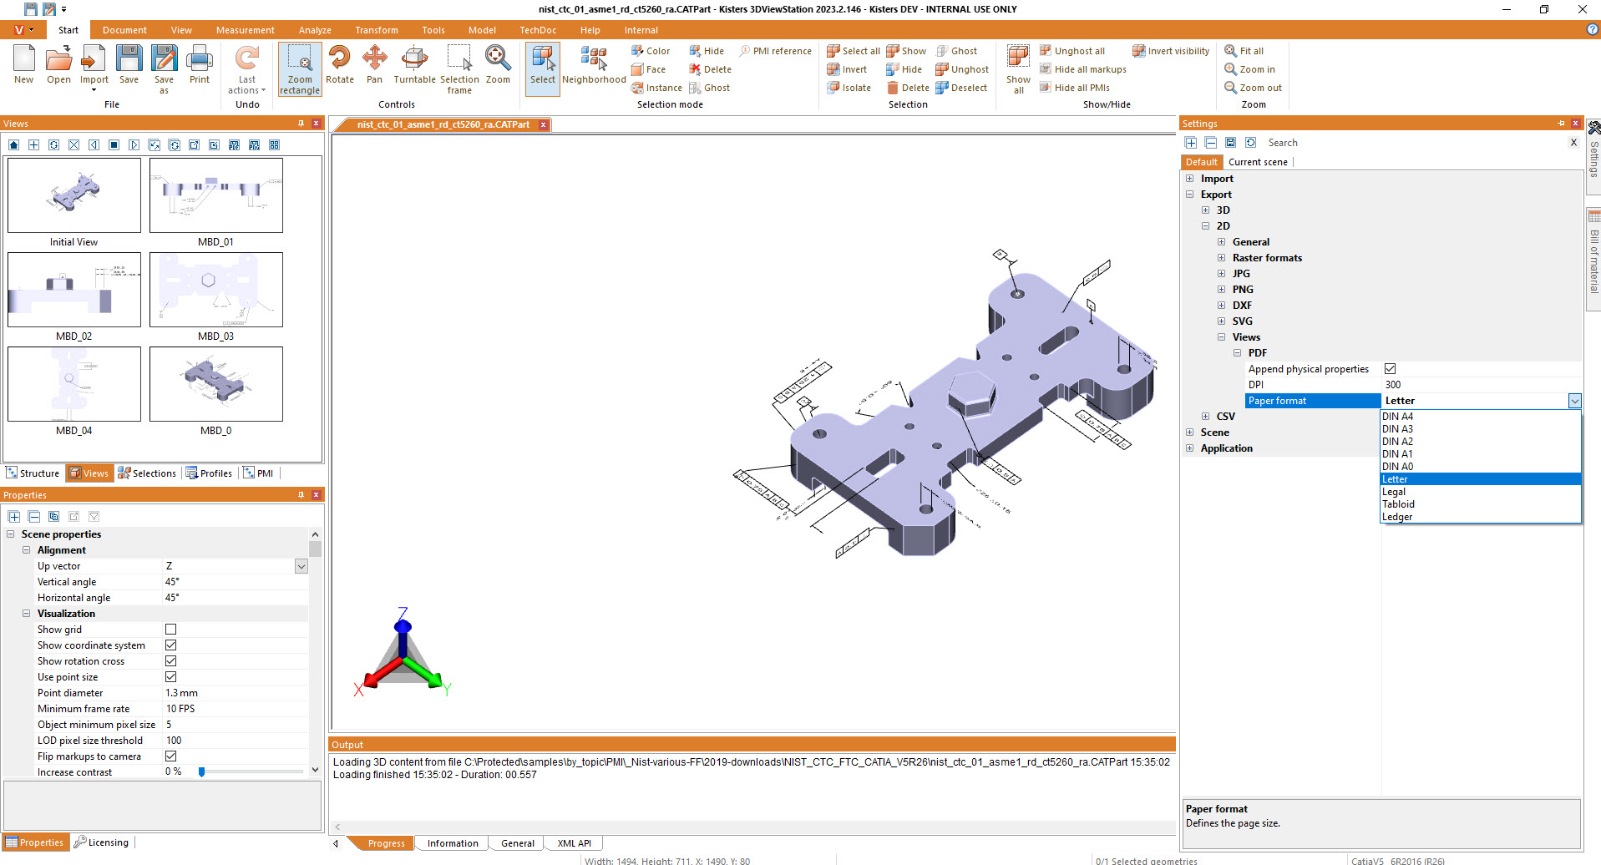The height and width of the screenshot is (865, 1601).
Task: Click the Deselect button
Action: click(961, 88)
